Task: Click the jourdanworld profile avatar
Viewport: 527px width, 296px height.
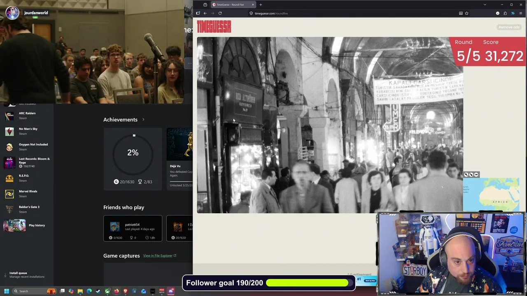Action: click(12, 13)
